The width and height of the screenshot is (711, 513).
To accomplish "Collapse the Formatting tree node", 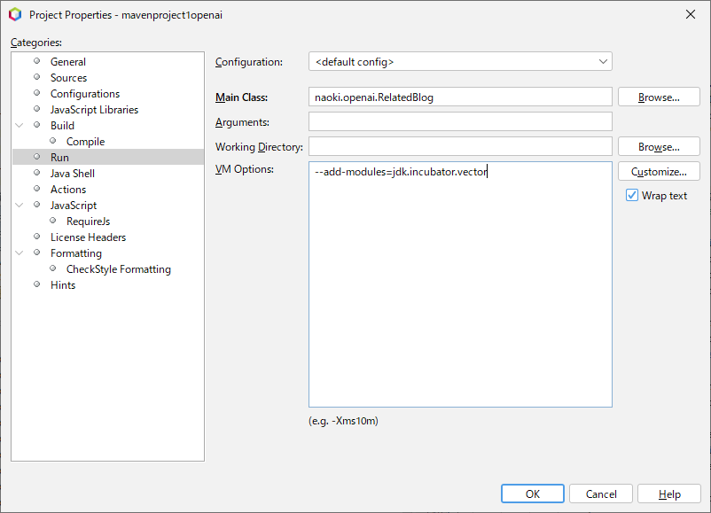I will [x=20, y=253].
